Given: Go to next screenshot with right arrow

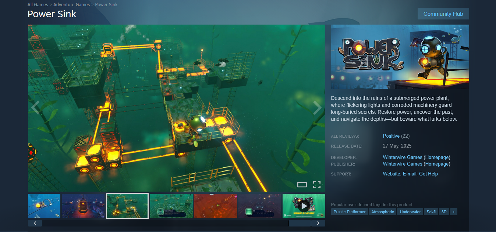Looking at the screenshot, I should [x=317, y=108].
